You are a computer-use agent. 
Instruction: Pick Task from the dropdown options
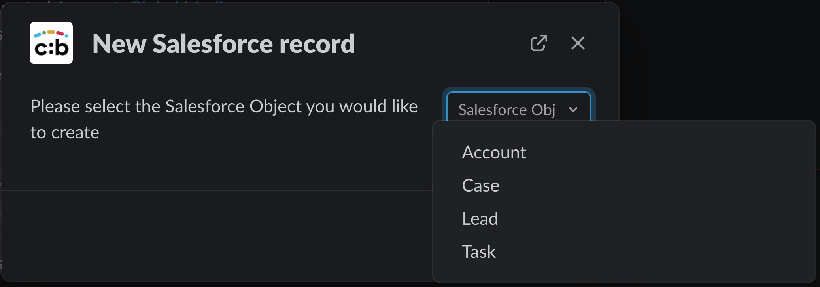tap(478, 251)
